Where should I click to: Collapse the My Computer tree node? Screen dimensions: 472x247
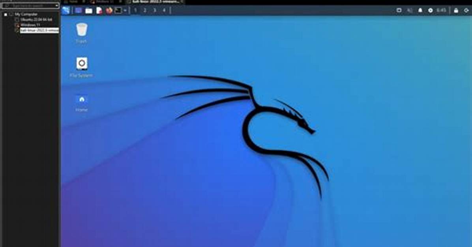6,15
